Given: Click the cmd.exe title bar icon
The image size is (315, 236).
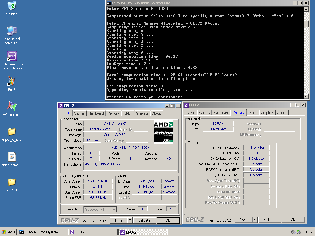Looking at the screenshot, I should pyautogui.click(x=109, y=3).
